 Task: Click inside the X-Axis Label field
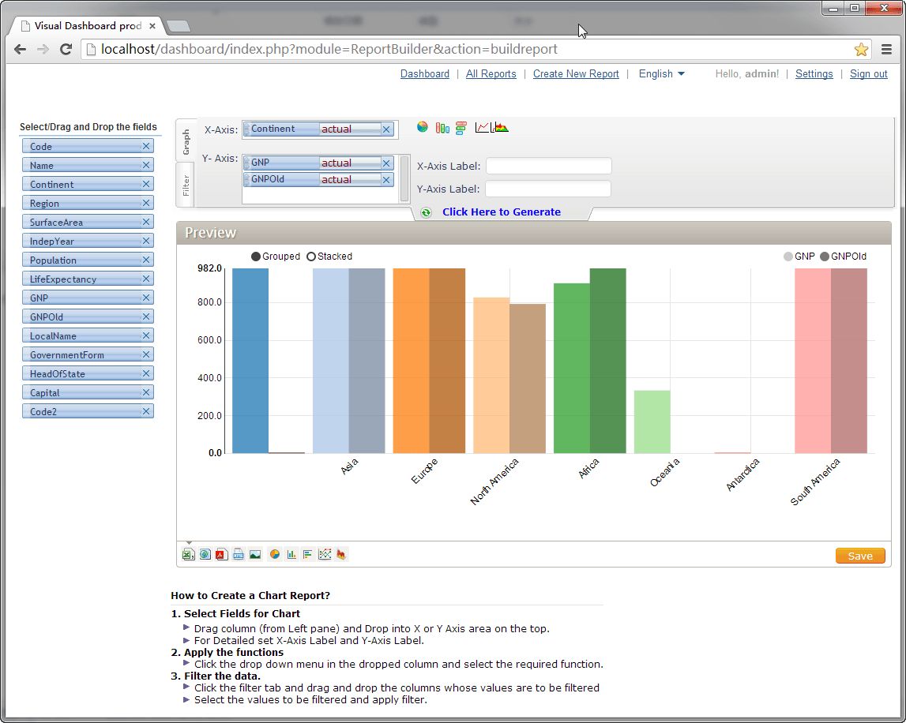(x=548, y=166)
